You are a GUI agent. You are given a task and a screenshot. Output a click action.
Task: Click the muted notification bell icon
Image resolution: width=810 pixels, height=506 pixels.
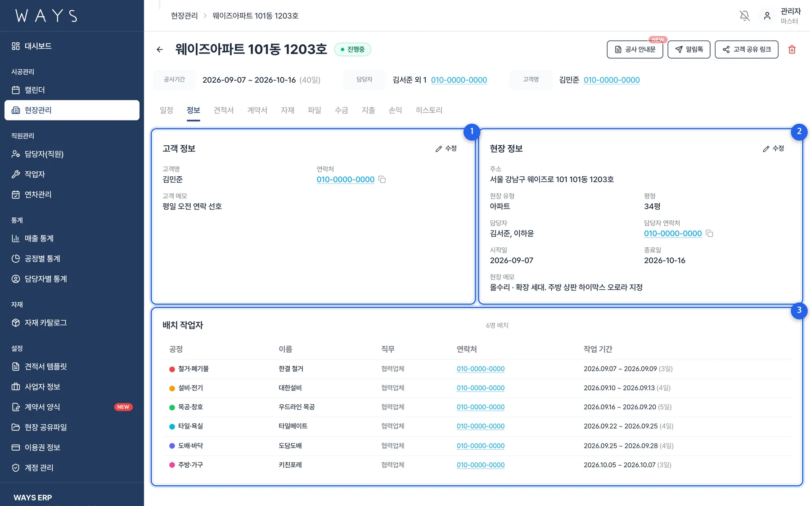[x=745, y=16]
